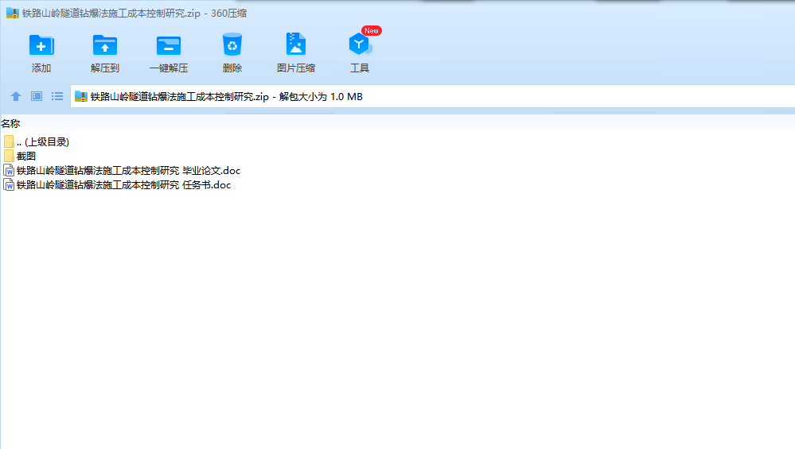The width and height of the screenshot is (795, 449).
Task: Go up one level with the arrow icon
Action: (16, 96)
